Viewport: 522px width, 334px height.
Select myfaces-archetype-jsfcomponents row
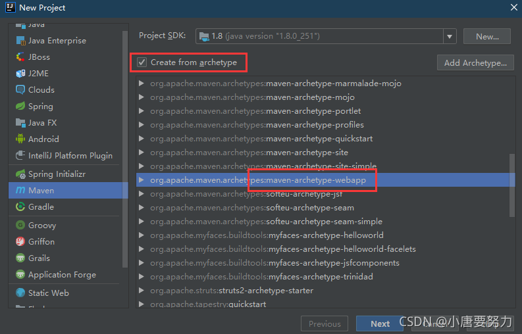pyautogui.click(x=326, y=263)
